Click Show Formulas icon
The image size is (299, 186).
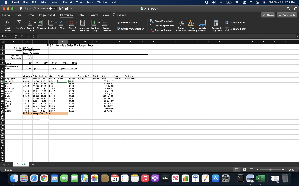pos(181,23)
